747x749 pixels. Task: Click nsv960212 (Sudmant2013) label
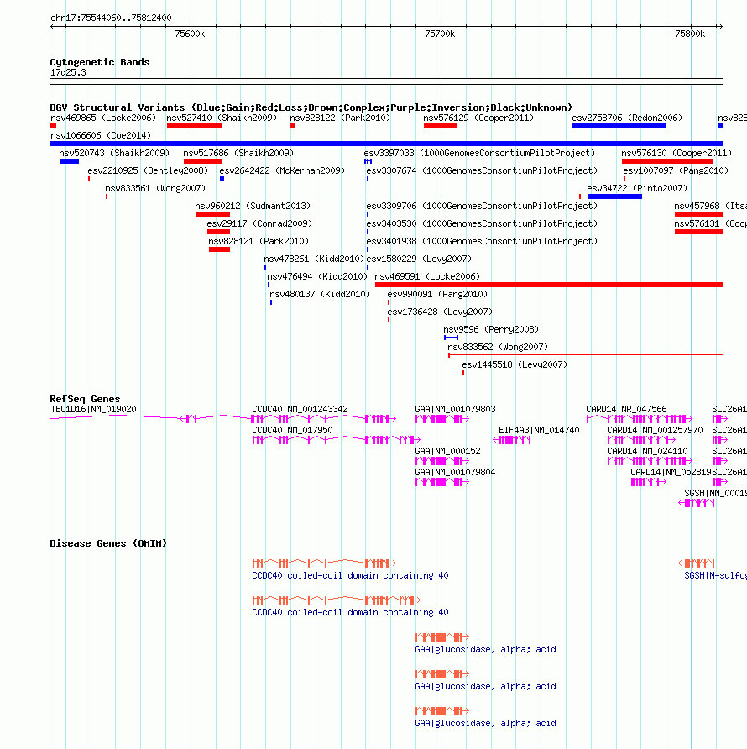pyautogui.click(x=253, y=207)
